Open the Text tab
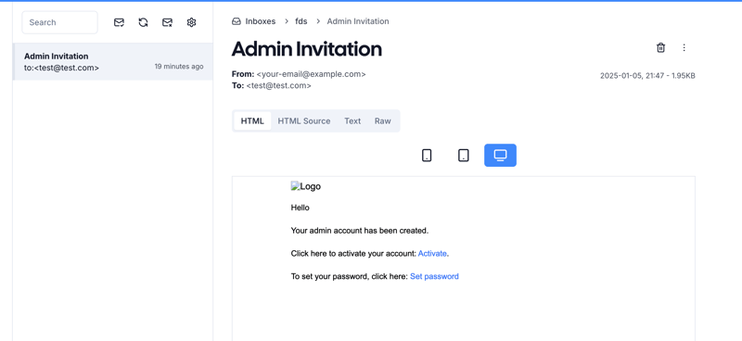 pos(352,121)
